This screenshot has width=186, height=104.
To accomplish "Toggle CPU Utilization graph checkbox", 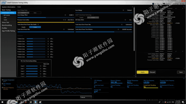I will click(2, 84).
